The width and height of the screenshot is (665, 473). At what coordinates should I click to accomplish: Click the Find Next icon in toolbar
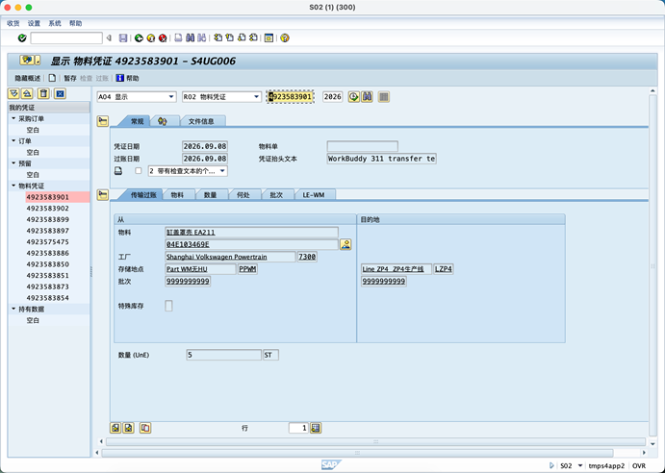[202, 38]
